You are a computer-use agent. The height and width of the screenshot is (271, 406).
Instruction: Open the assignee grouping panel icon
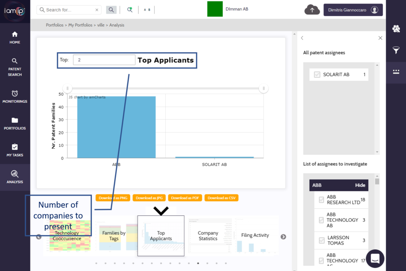[x=396, y=72]
